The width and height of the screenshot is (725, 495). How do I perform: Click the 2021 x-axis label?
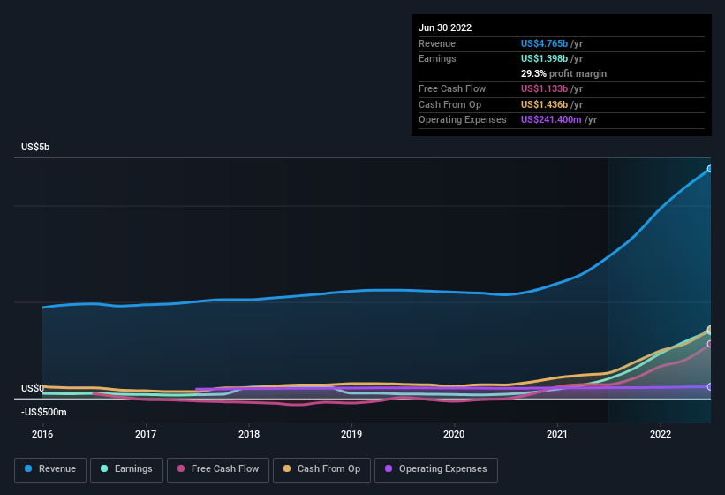point(557,434)
